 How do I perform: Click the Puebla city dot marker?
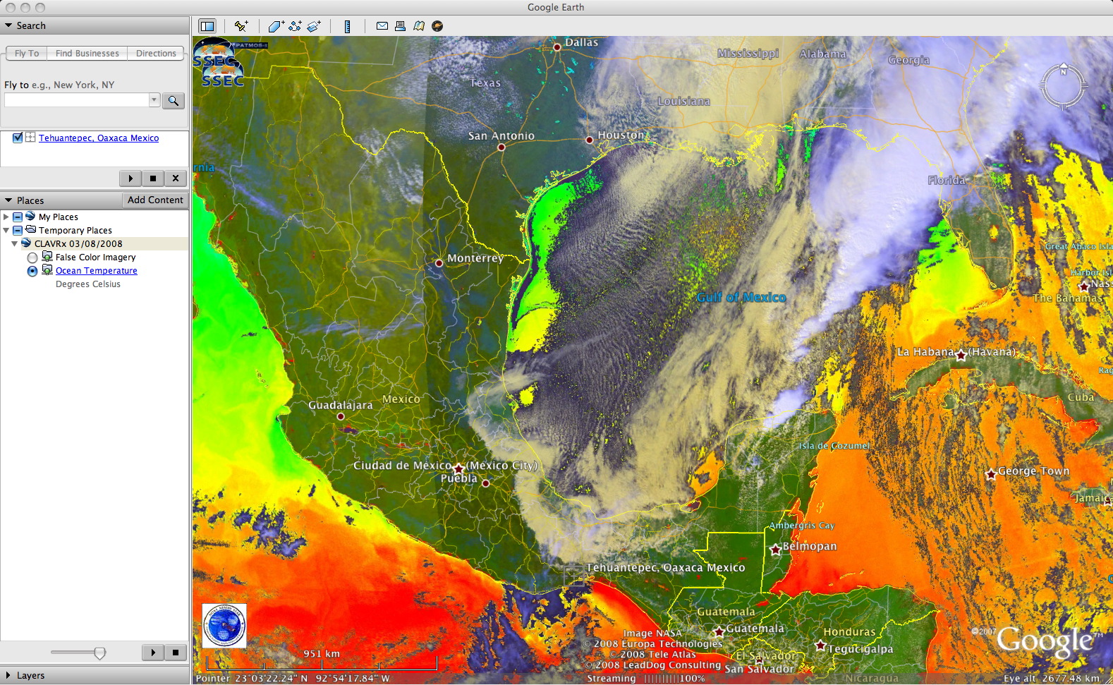(485, 483)
